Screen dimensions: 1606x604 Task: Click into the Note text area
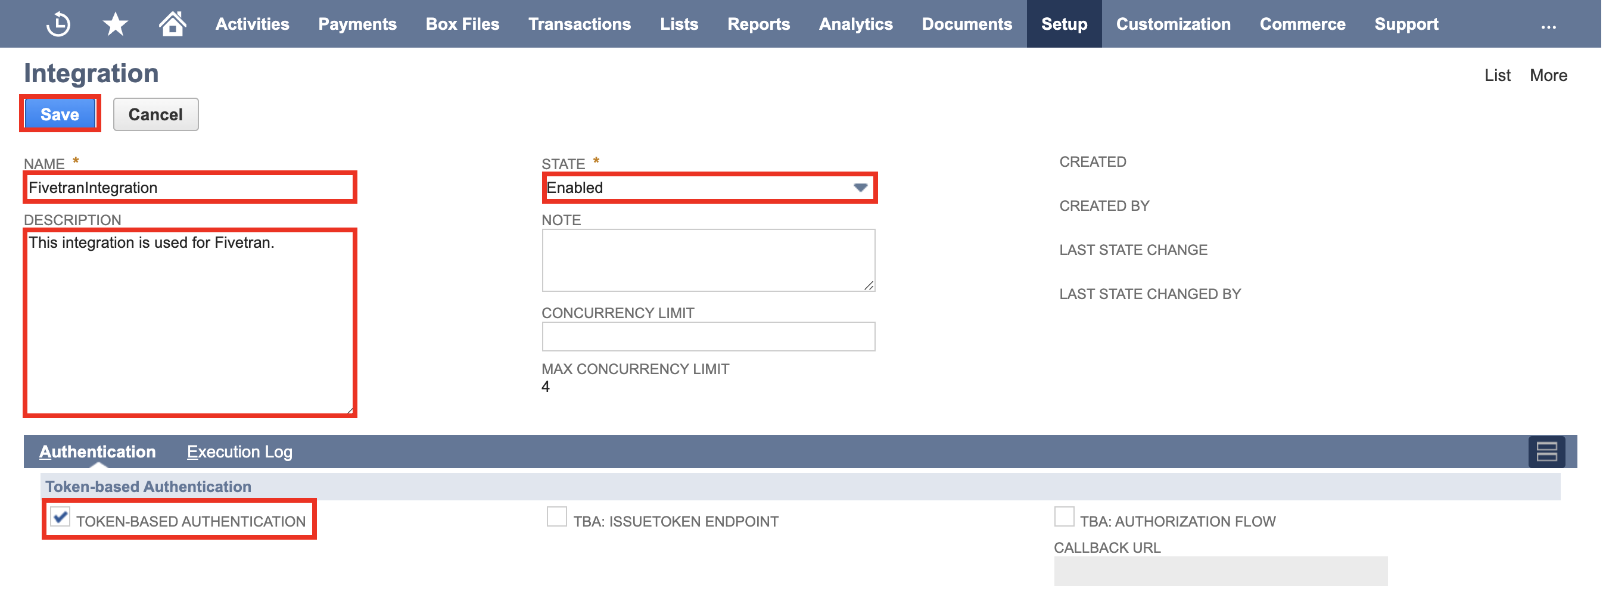coord(708,260)
